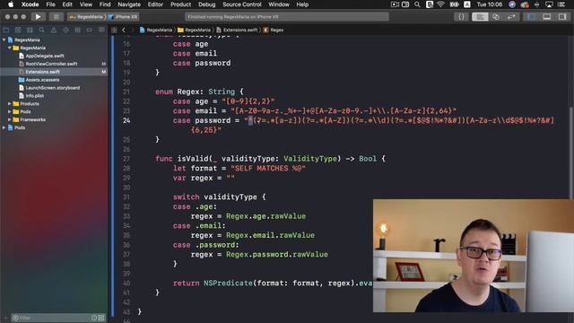Open the Debug navigator
574x323 pixels.
click(78, 30)
